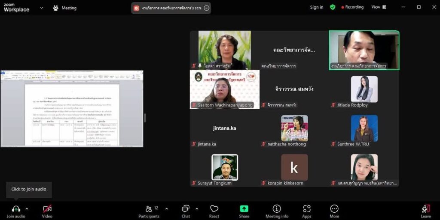This screenshot has height=220, width=440.
Task: Open the Apps panel
Action: coord(306,210)
